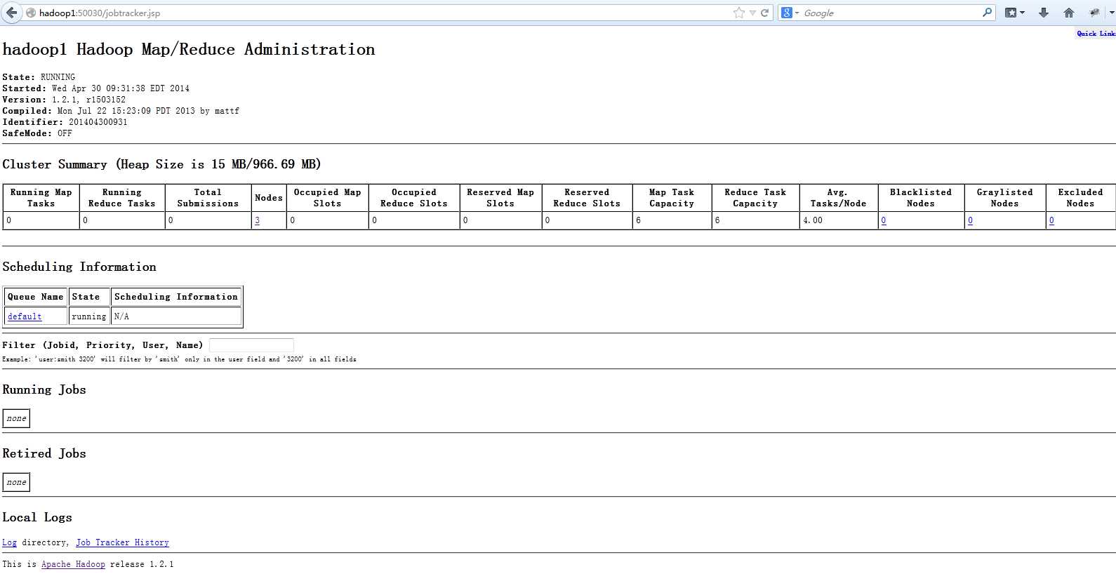Click the Cluster Summary heading

(161, 164)
